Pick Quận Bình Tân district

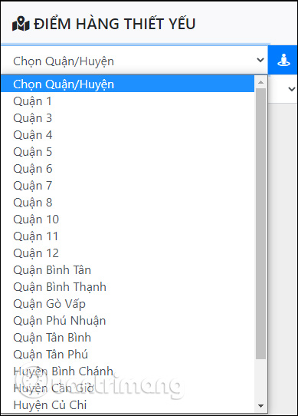pyautogui.click(x=128, y=270)
